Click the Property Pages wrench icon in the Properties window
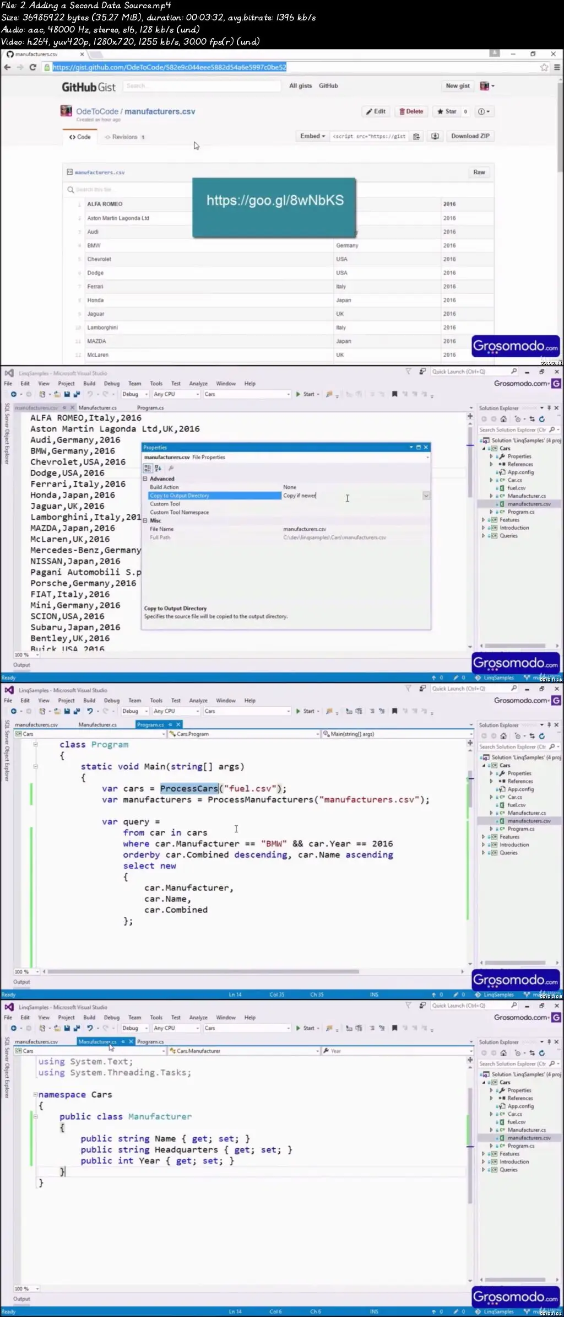 (x=171, y=468)
